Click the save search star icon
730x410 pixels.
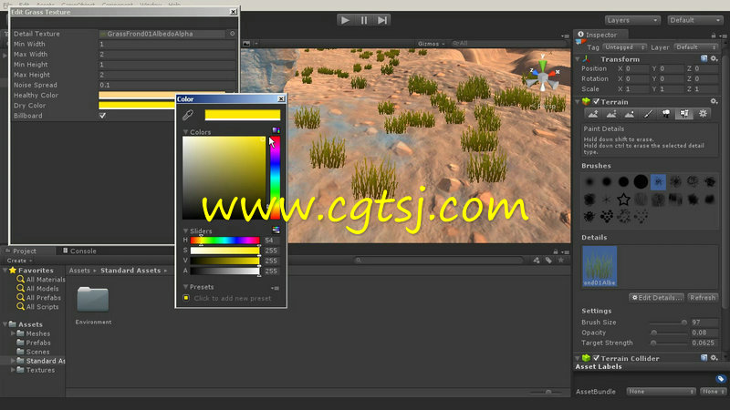561,261
